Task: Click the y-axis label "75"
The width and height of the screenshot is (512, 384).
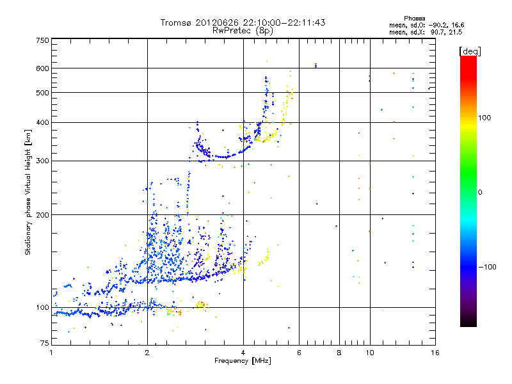Action: click(x=45, y=343)
